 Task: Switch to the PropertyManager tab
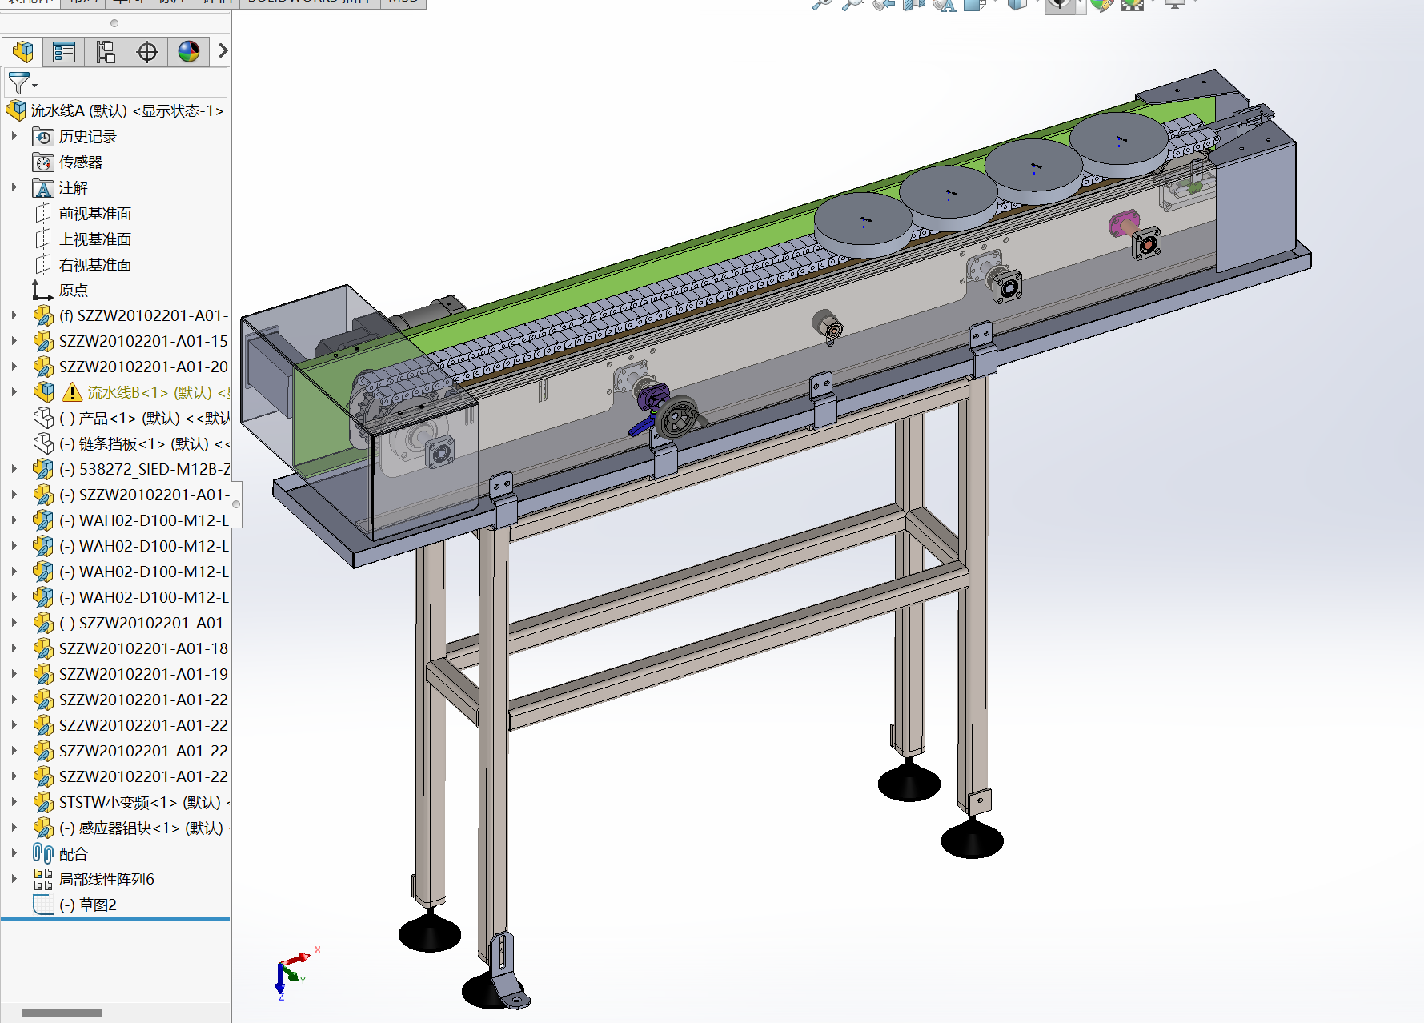[x=64, y=52]
